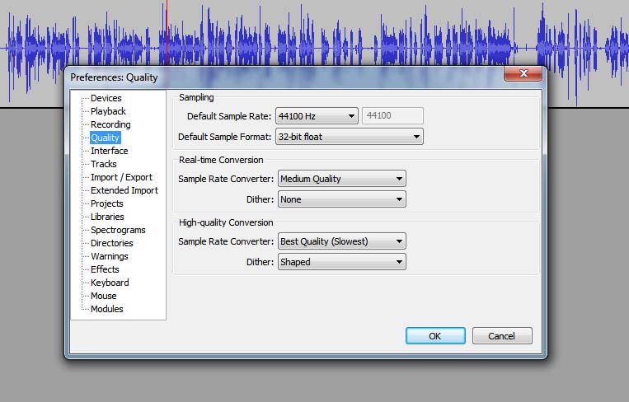Open Import / Export preferences

[x=121, y=178]
